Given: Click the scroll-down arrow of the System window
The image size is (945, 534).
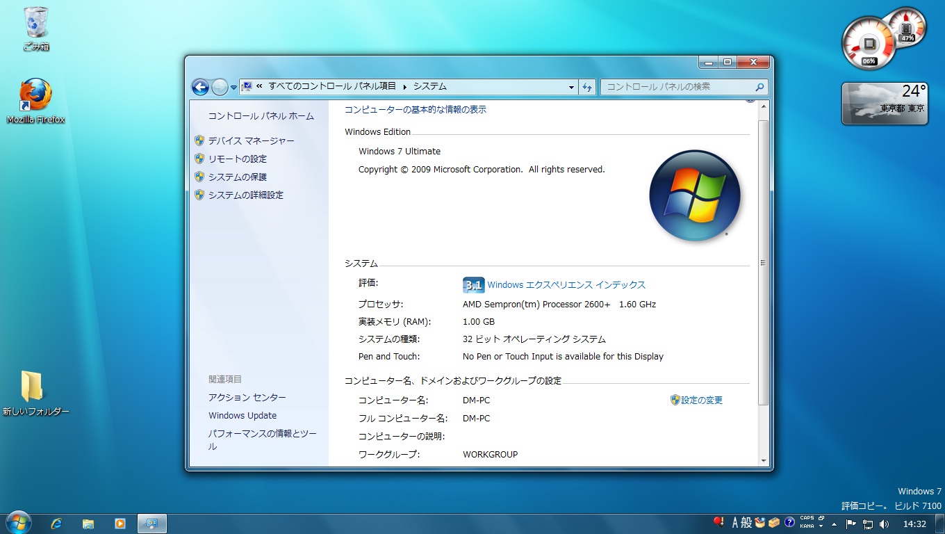Looking at the screenshot, I should pos(763,461).
